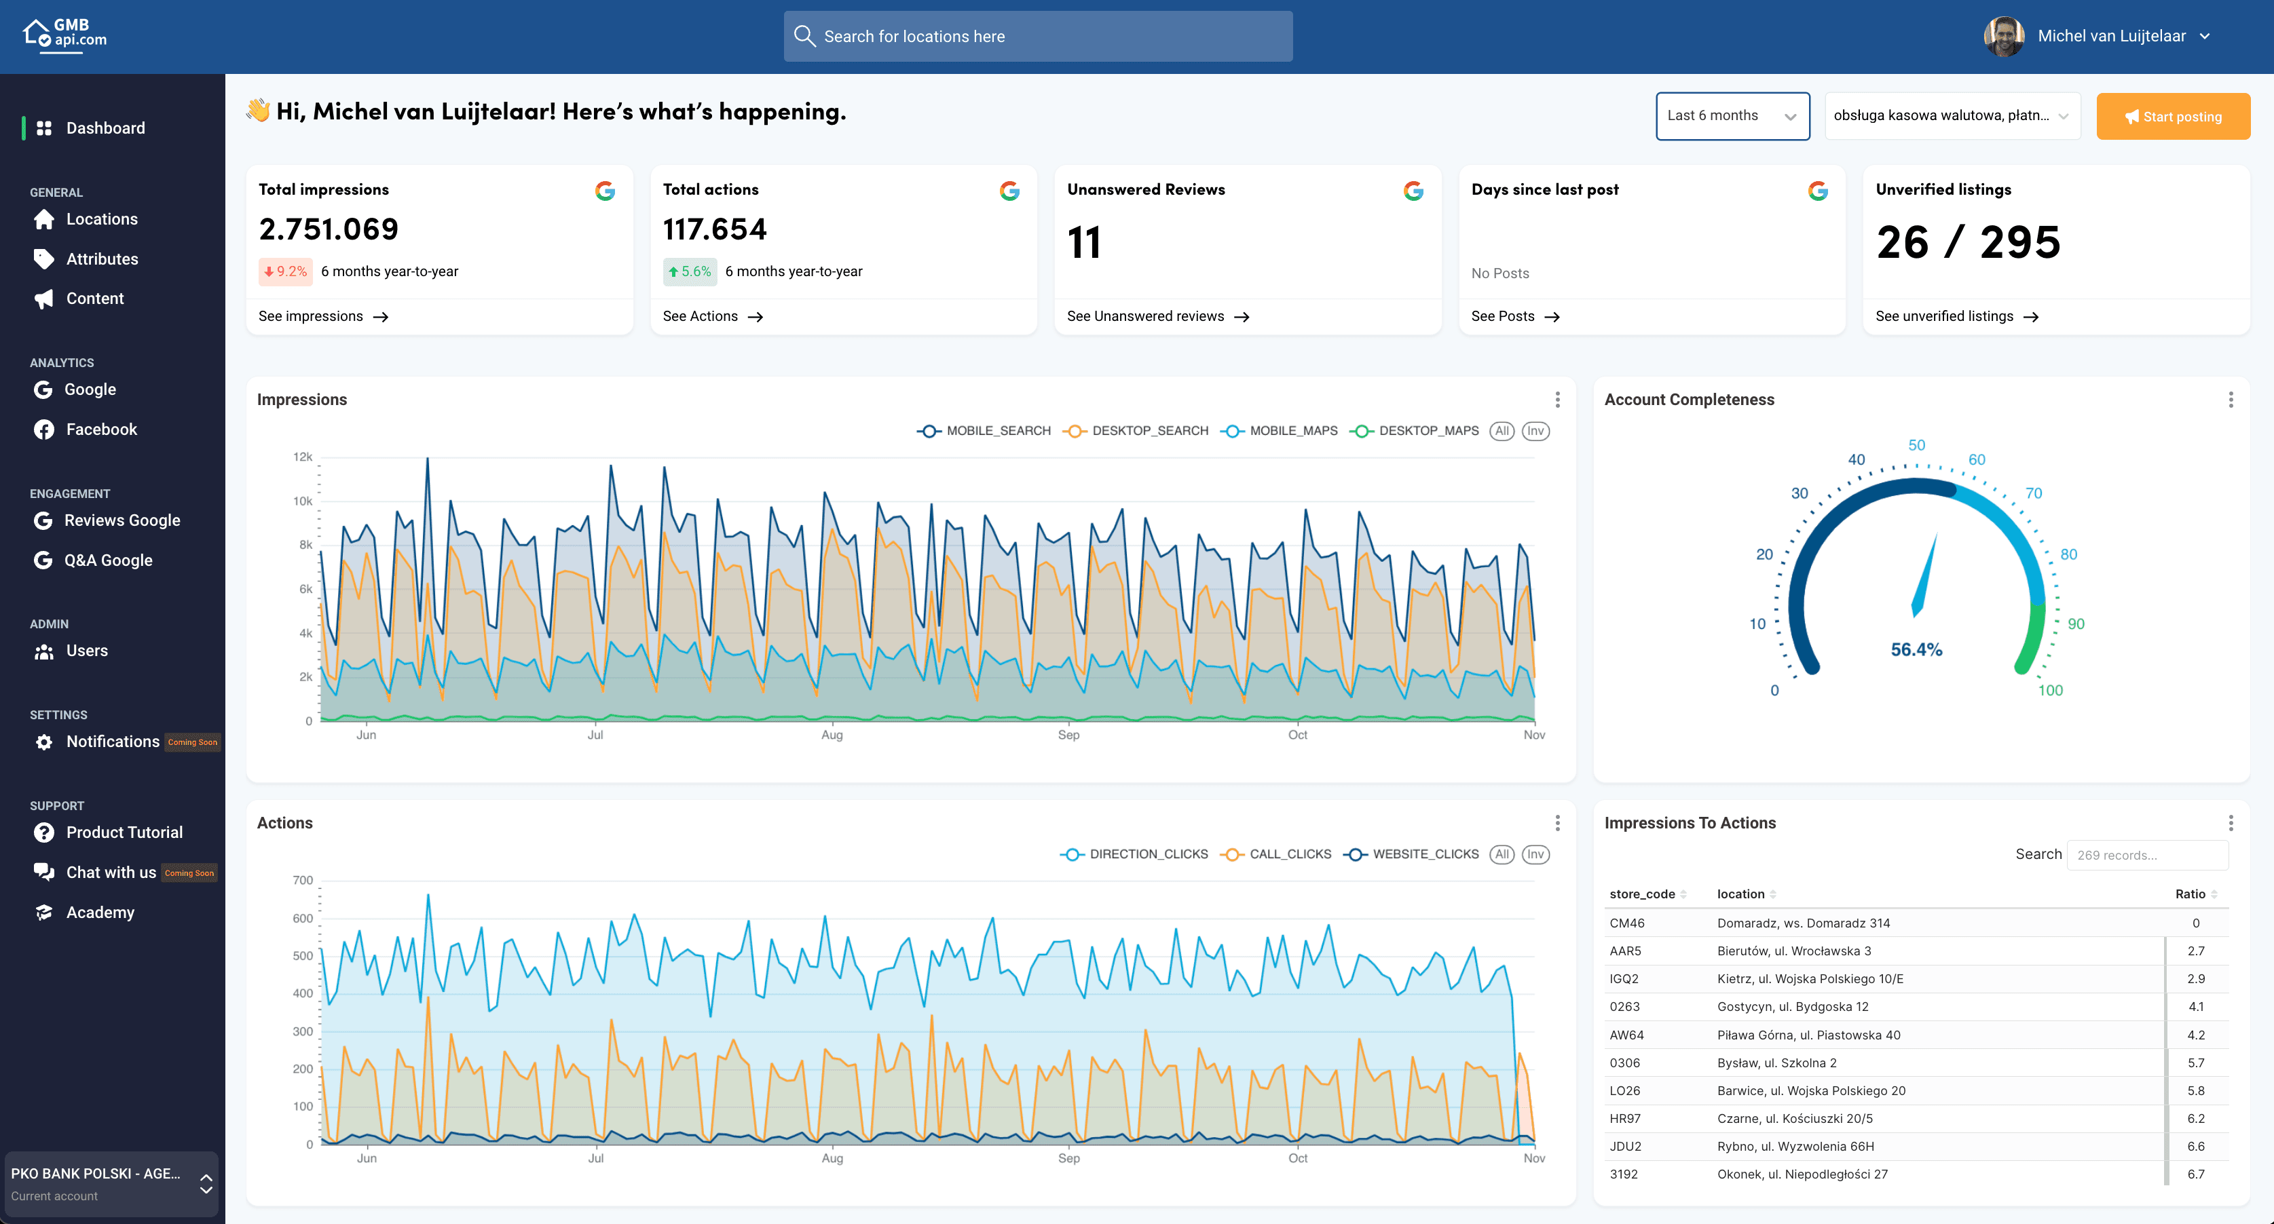The image size is (2274, 1224).
Task: Click the Users people icon in sidebar
Action: click(x=43, y=651)
